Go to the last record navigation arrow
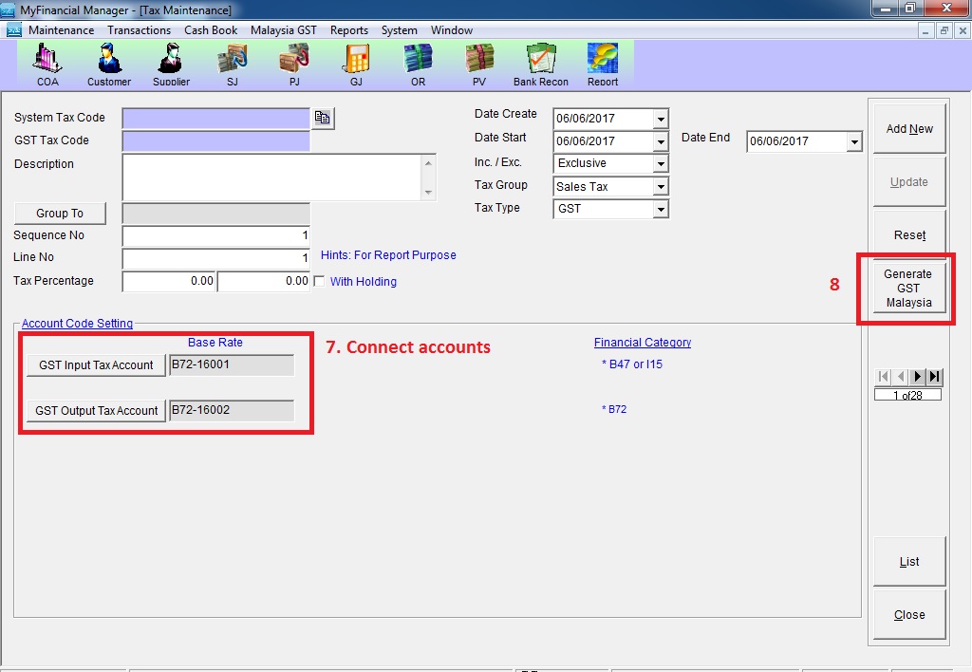Screen dimensions: 972x672 tap(934, 377)
